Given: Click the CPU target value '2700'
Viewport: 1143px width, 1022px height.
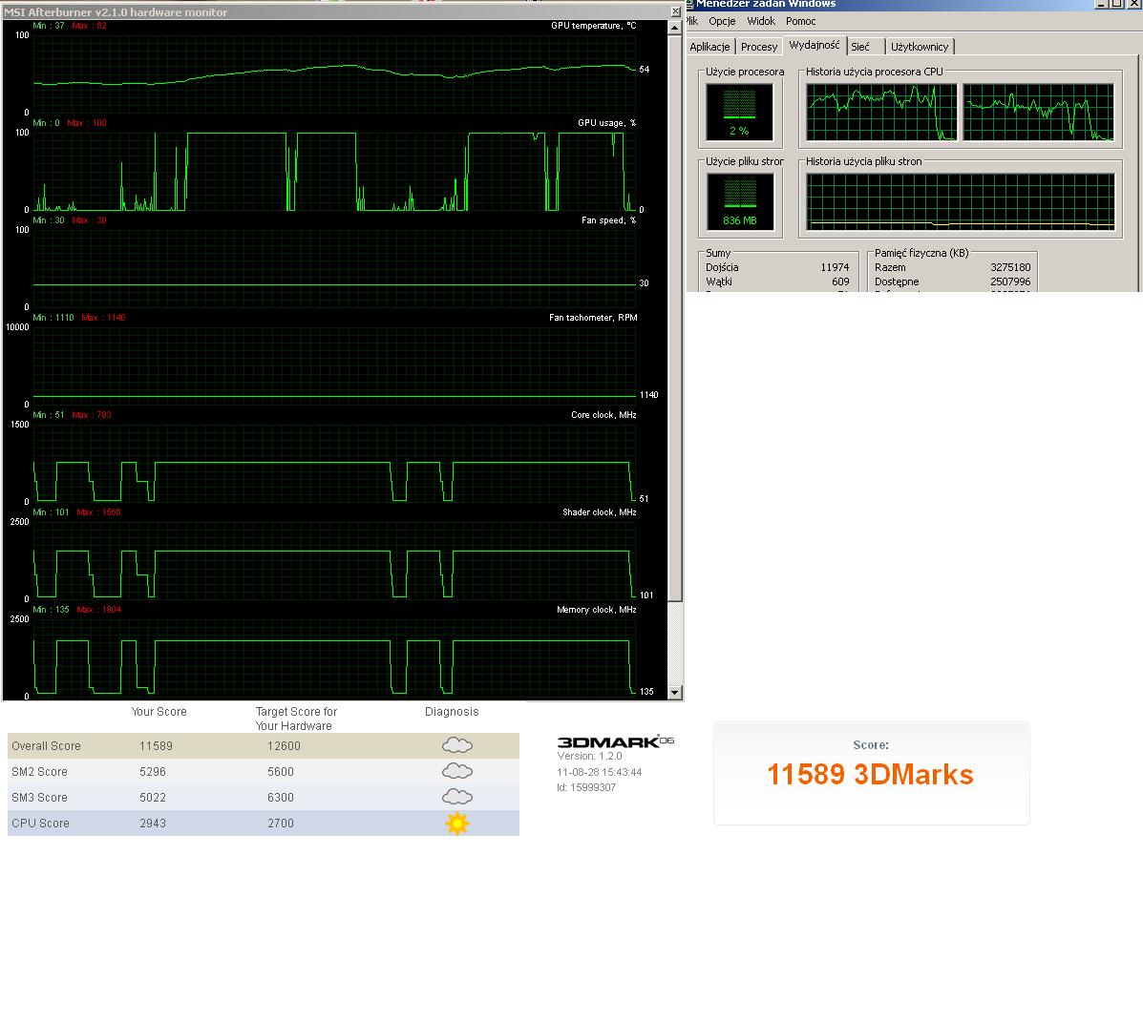Looking at the screenshot, I should pyautogui.click(x=281, y=824).
